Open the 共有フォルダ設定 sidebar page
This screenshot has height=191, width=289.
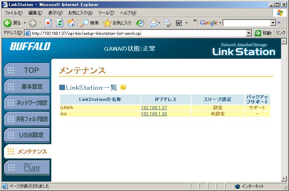[x=27, y=119]
